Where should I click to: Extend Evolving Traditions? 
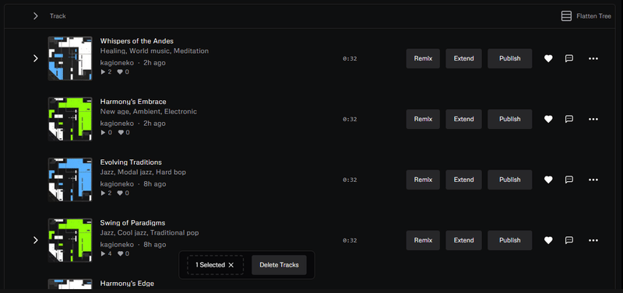tap(463, 180)
